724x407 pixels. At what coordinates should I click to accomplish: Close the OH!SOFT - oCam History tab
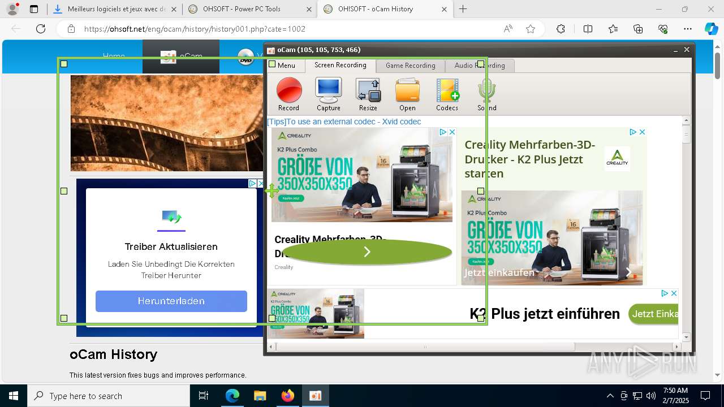pyautogui.click(x=444, y=9)
